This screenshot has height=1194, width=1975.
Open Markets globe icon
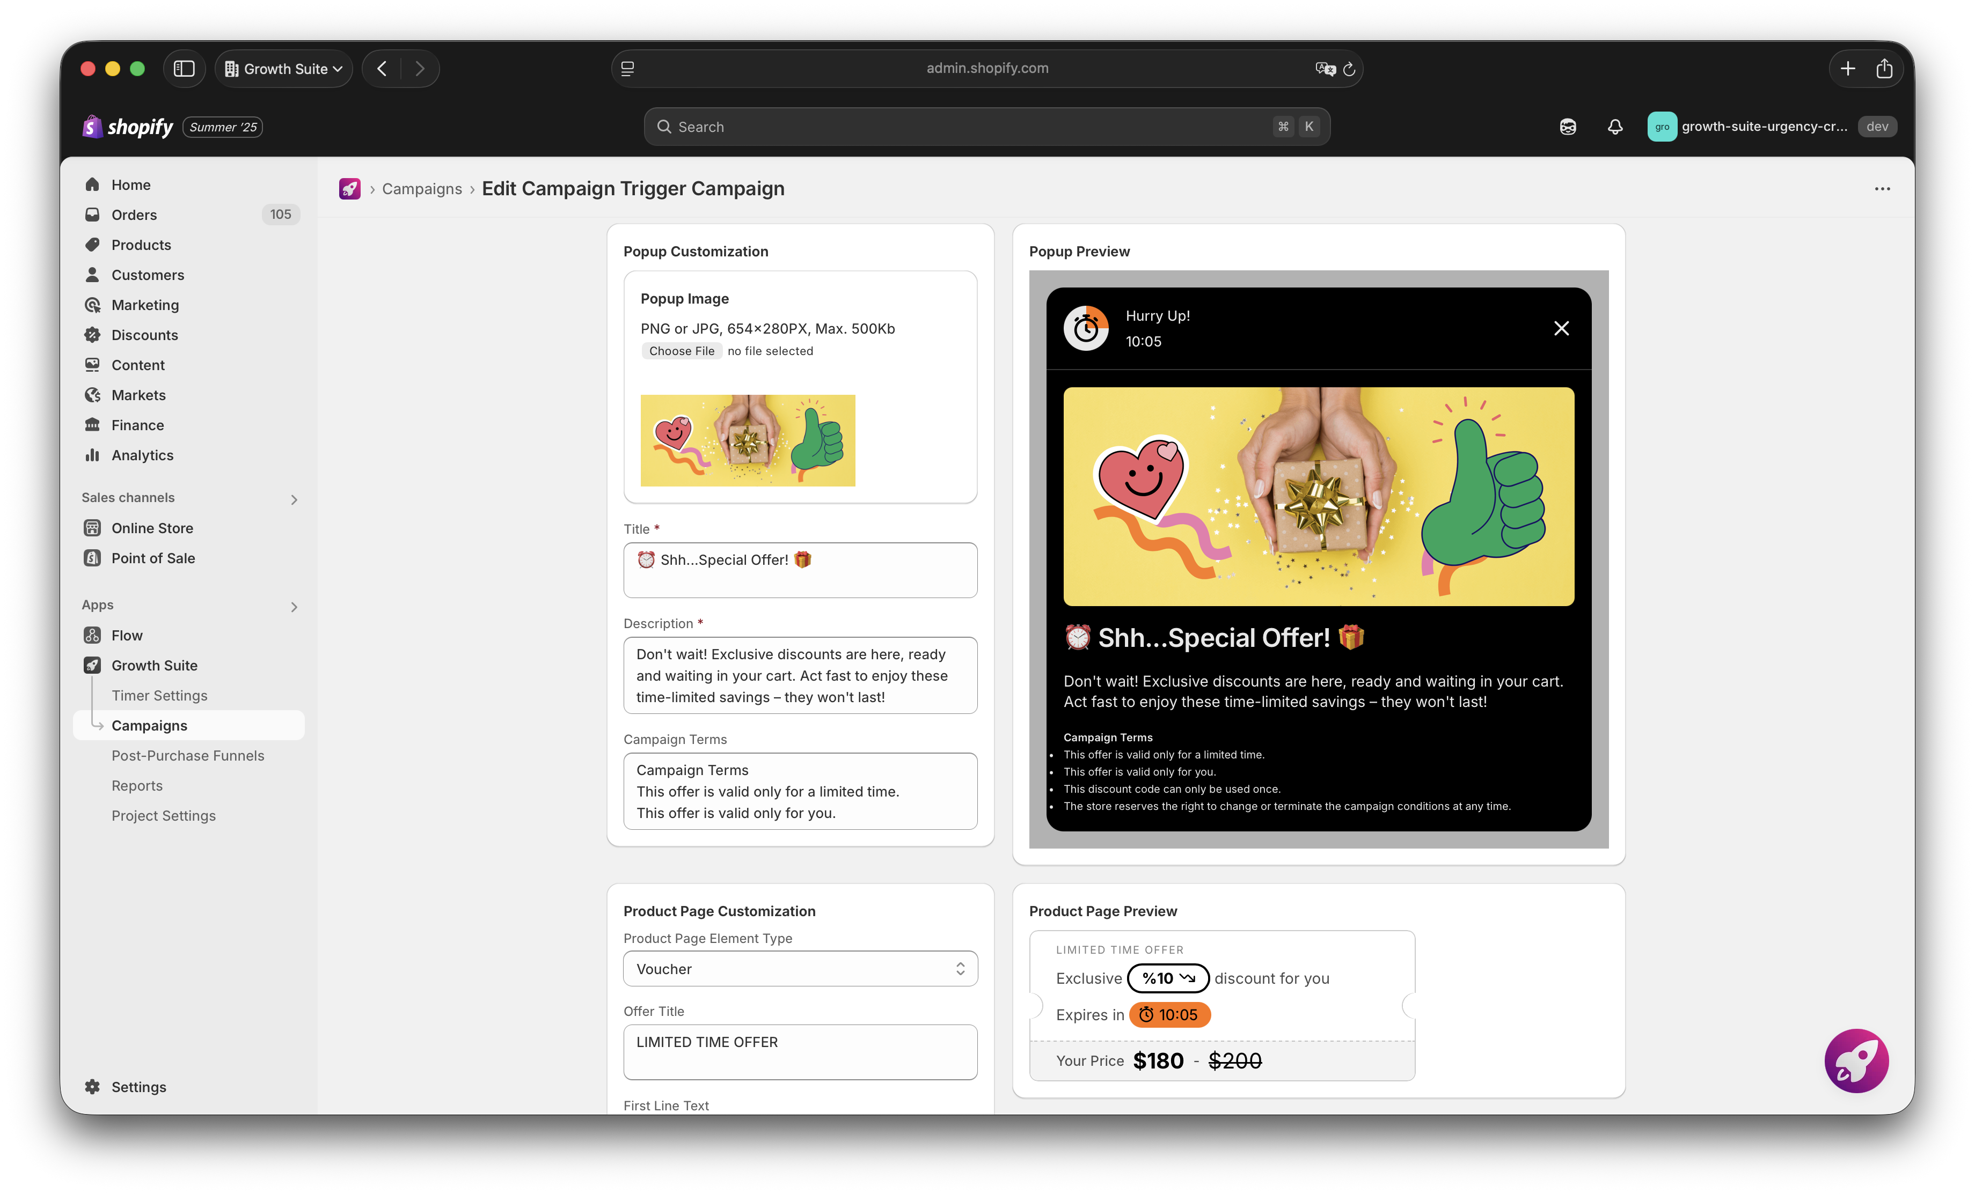[92, 395]
